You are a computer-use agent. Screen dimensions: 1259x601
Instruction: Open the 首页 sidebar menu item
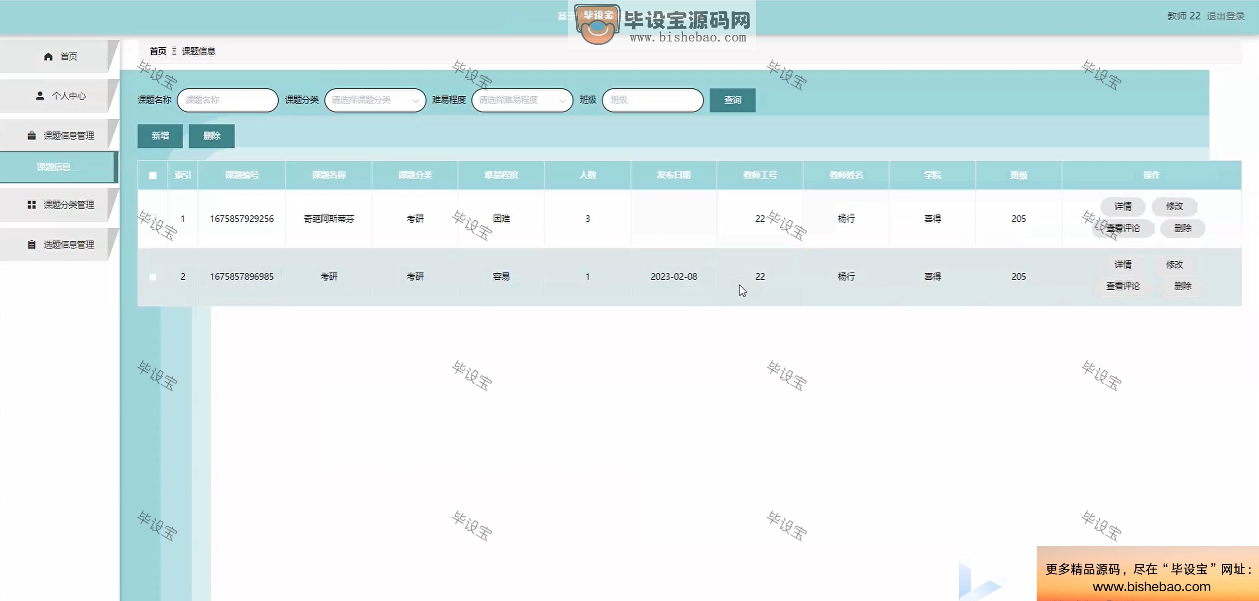point(59,57)
